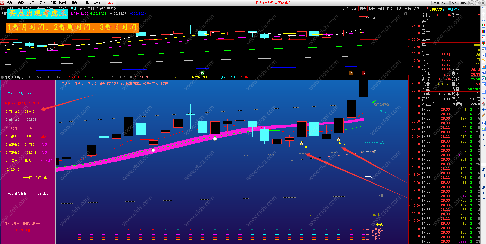Open the 多周期 multi-period view

point(100,9)
